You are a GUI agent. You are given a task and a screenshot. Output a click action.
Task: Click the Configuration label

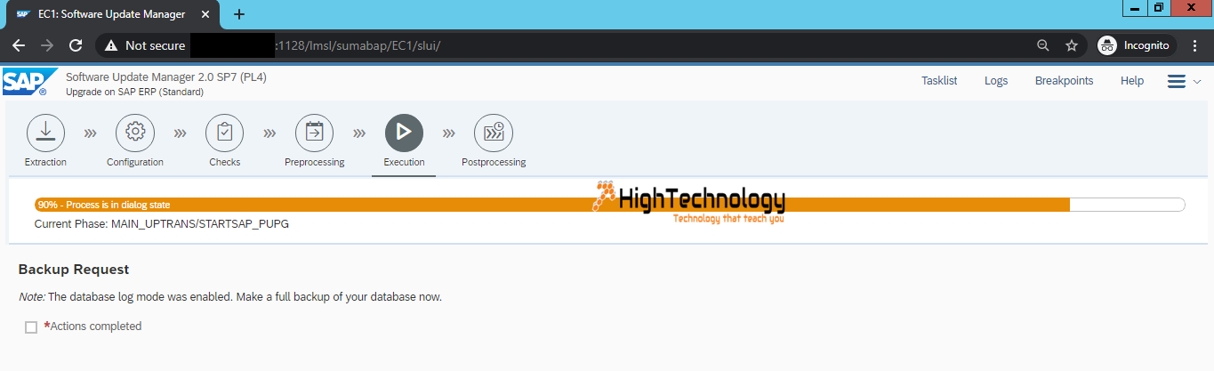[x=135, y=162]
